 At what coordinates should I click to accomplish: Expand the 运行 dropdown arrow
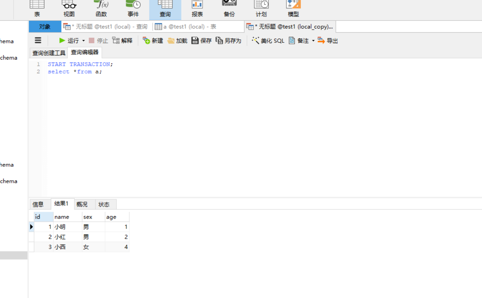[84, 41]
